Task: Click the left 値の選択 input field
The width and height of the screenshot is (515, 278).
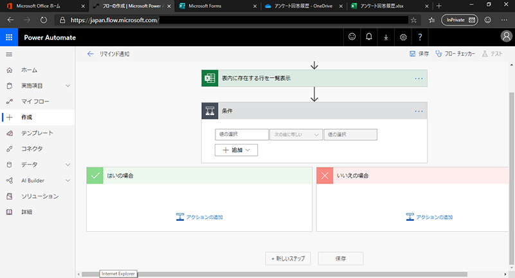Action: [x=242, y=134]
